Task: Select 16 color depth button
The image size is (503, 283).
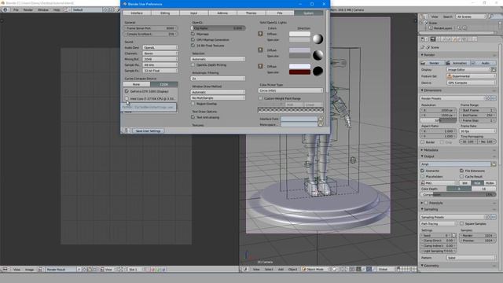Action: pyautogui.click(x=484, y=189)
